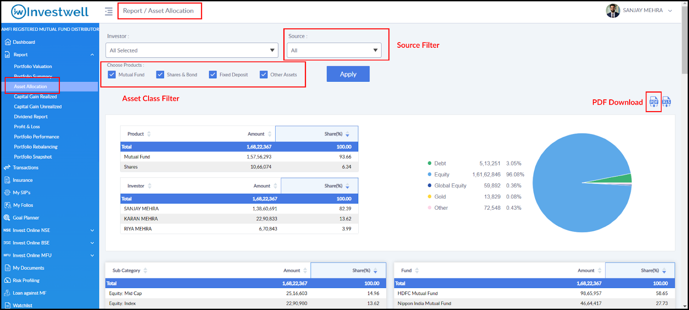
Task: Click the Risk Profiling sidebar icon
Action: 7,280
